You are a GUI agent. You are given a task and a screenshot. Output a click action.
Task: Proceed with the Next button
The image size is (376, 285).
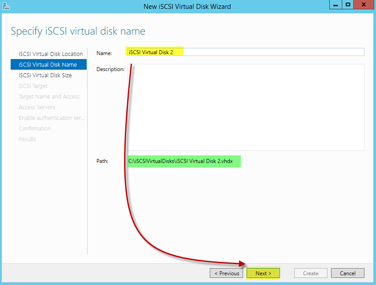[x=263, y=273]
